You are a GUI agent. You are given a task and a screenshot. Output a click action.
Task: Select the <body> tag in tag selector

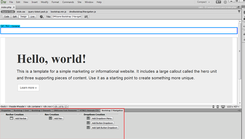point(4,107)
